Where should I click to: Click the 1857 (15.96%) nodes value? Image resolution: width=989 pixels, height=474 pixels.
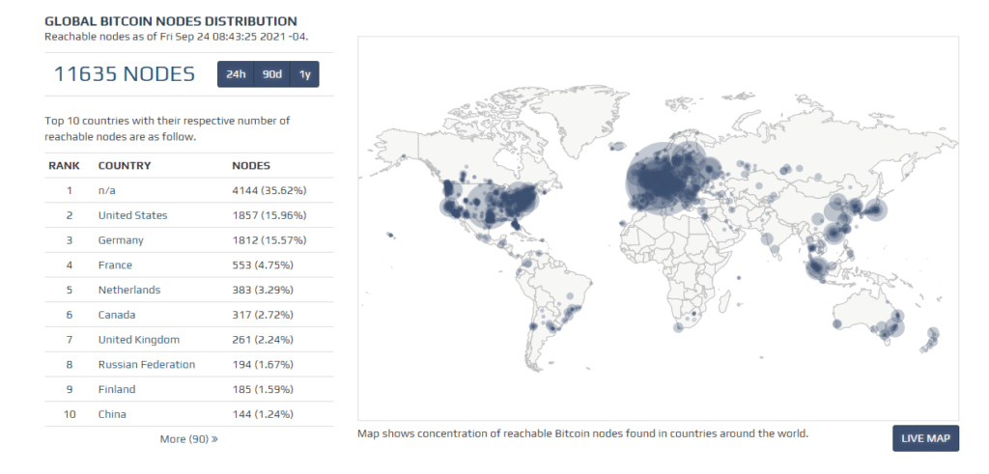[x=269, y=215]
